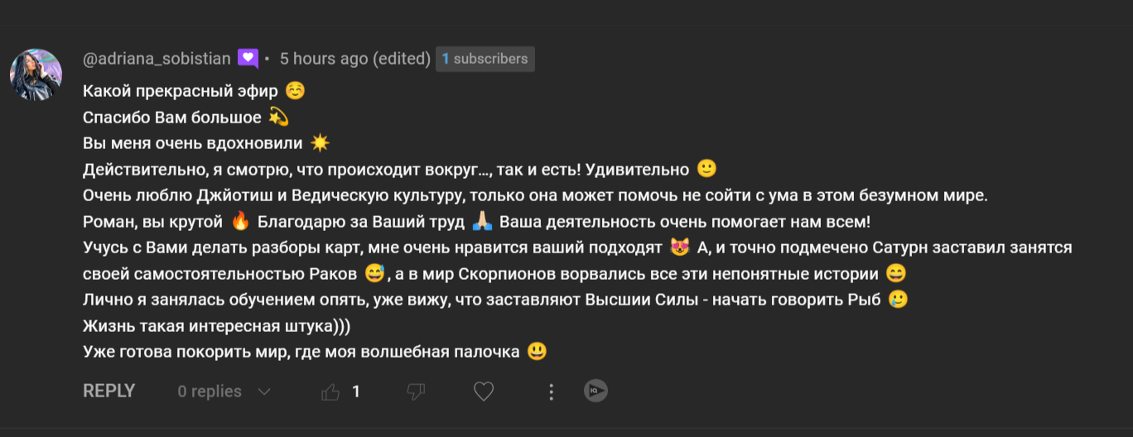This screenshot has height=437, width=1133.
Task: Click the purple heart membership badge
Action: (248, 59)
